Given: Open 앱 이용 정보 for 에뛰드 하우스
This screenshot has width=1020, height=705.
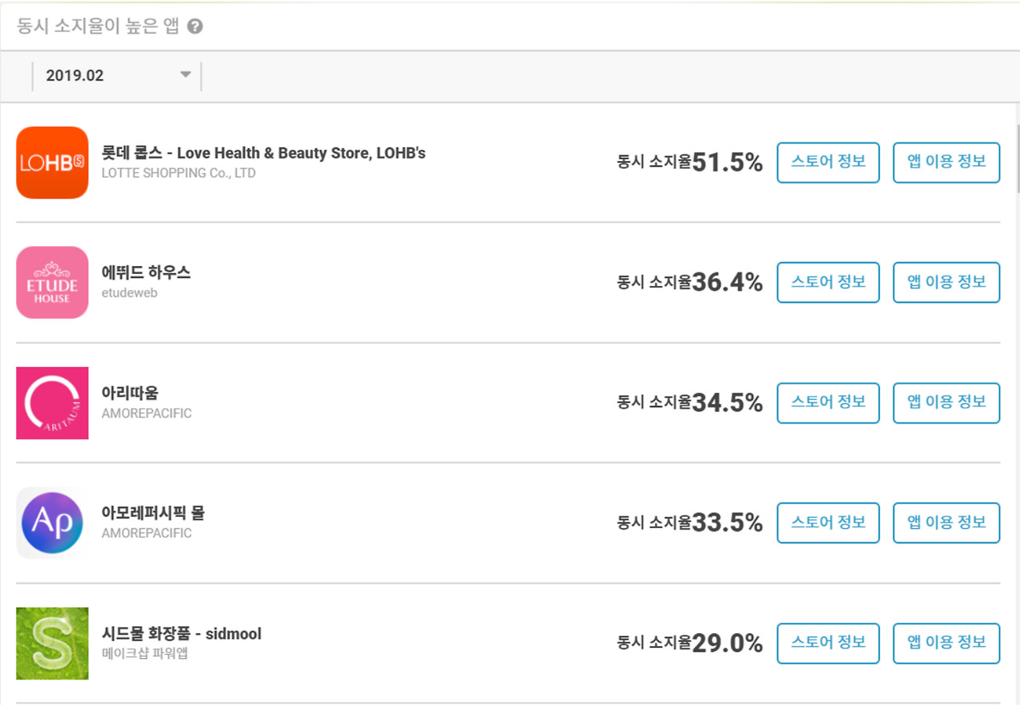Looking at the screenshot, I should (946, 282).
